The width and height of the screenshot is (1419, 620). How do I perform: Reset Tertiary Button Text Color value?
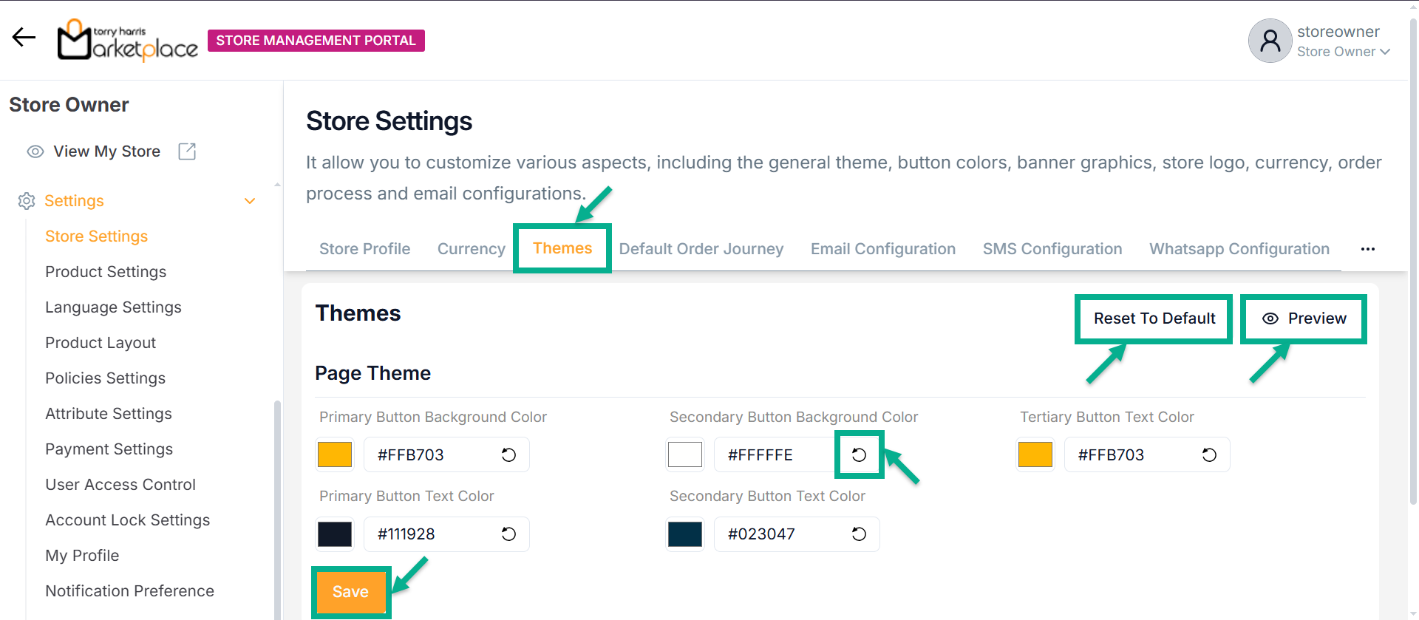(1209, 455)
